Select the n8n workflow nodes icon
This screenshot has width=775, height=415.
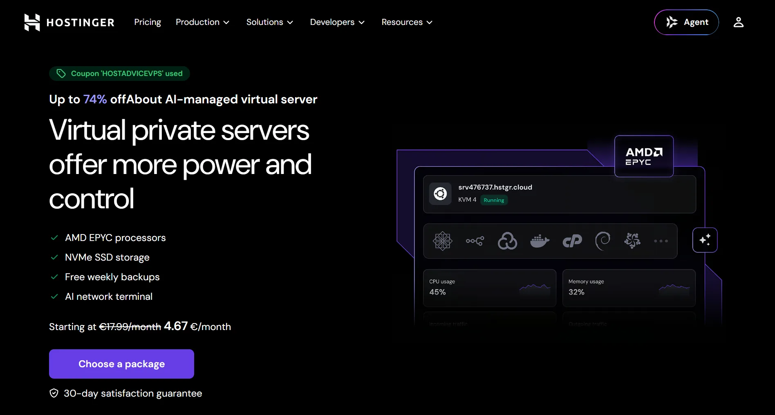point(475,241)
